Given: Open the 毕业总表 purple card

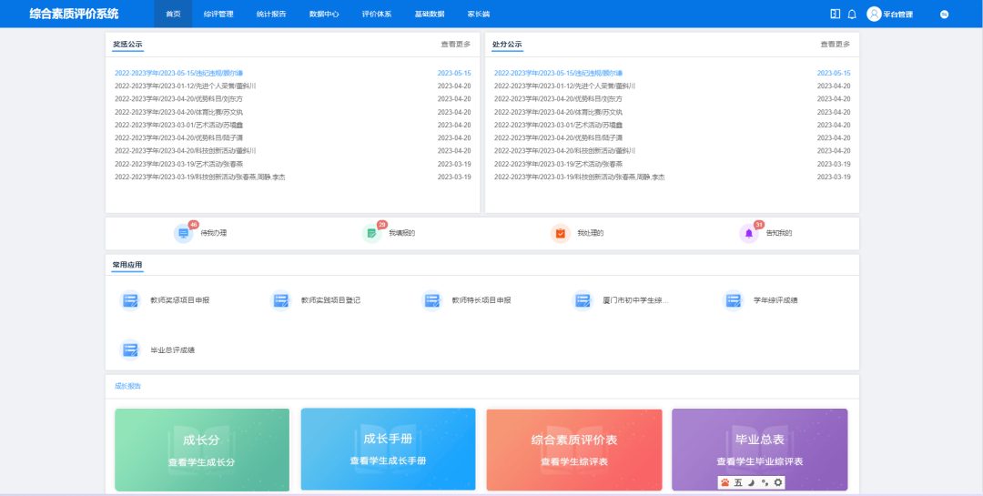Looking at the screenshot, I should click(x=760, y=450).
